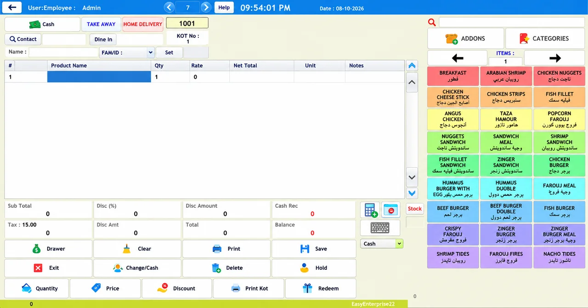Viewport: 588px width, 308px height.
Task: Jump to top of order list arrow
Action: click(x=412, y=66)
